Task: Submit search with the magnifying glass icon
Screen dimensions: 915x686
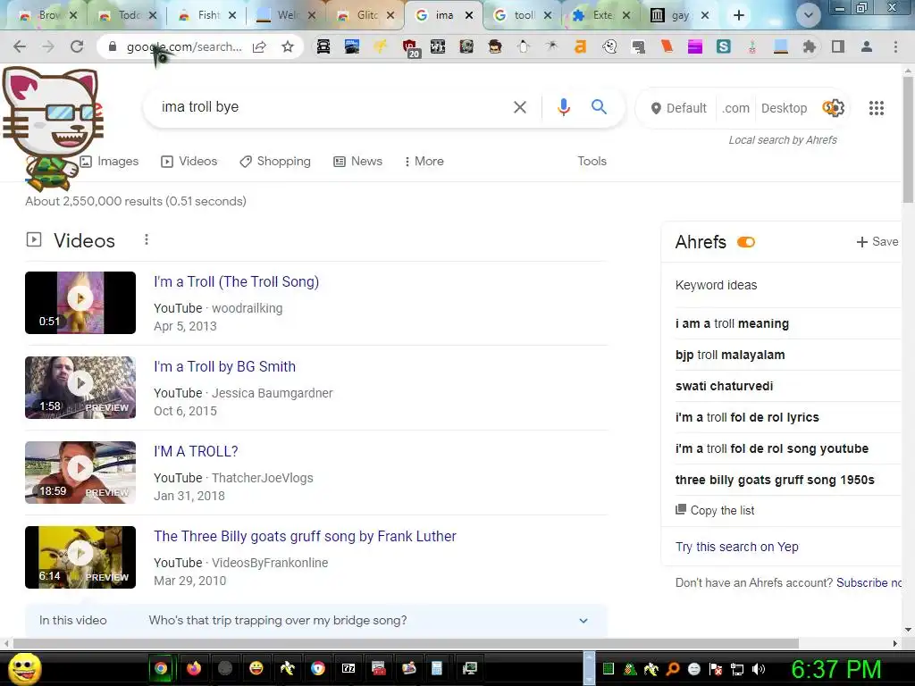Action: [599, 107]
